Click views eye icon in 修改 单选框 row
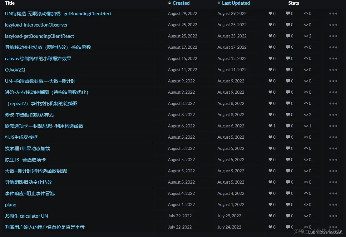This screenshot has width=346, height=237. point(306,115)
